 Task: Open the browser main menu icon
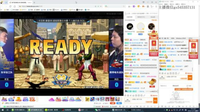pyautogui.click(x=156, y=6)
